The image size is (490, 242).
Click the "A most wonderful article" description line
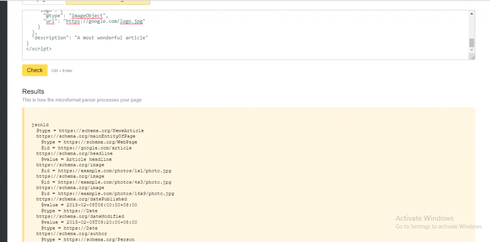(90, 38)
